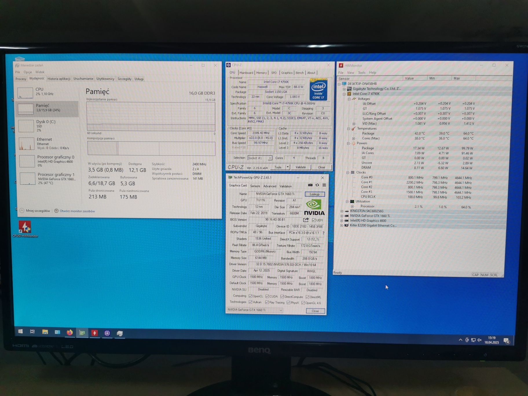Switch to the Procesy tab in Task Manager
Image resolution: width=528 pixels, height=396 pixels.
coord(21,79)
